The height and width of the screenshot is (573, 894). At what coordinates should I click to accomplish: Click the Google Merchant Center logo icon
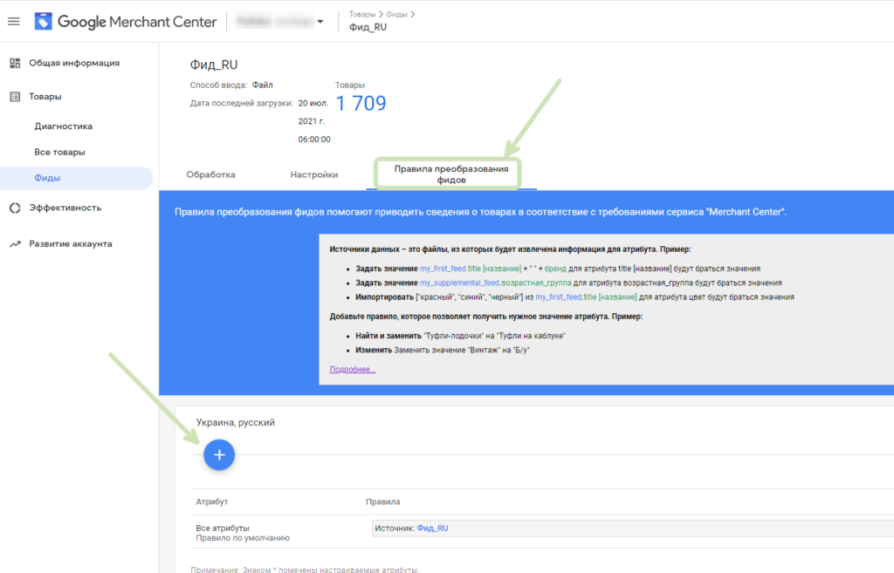(43, 22)
